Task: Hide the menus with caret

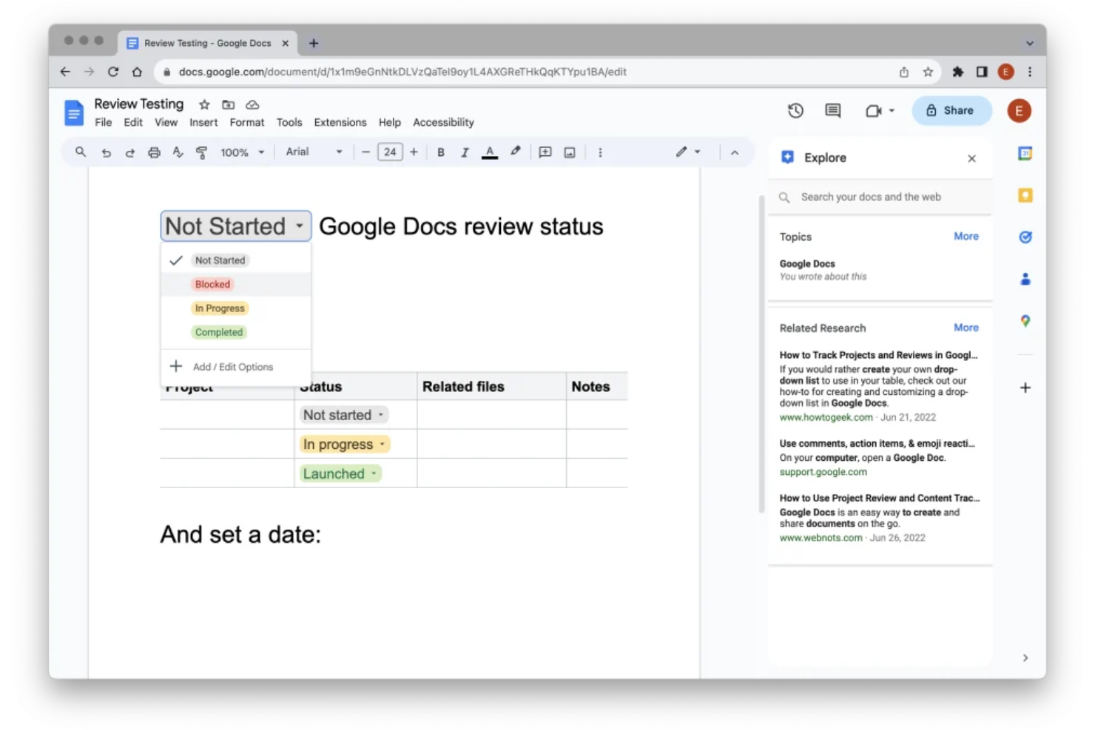Action: 735,152
